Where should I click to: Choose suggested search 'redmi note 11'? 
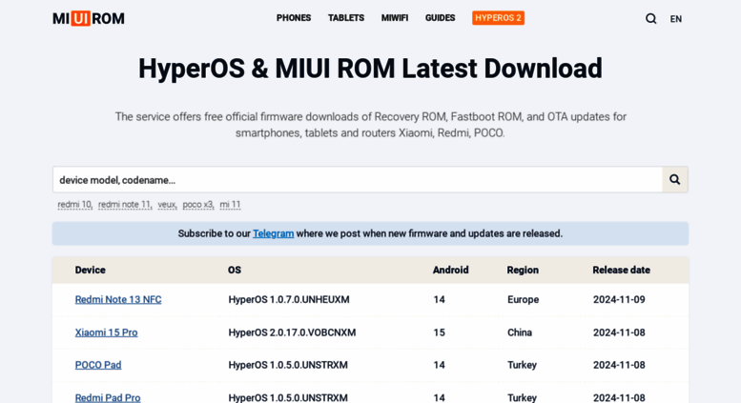[x=125, y=204]
